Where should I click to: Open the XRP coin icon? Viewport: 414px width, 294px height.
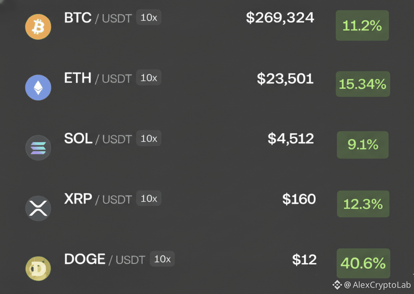pos(38,208)
